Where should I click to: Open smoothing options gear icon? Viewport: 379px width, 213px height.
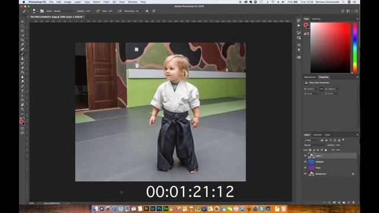tap(147, 11)
